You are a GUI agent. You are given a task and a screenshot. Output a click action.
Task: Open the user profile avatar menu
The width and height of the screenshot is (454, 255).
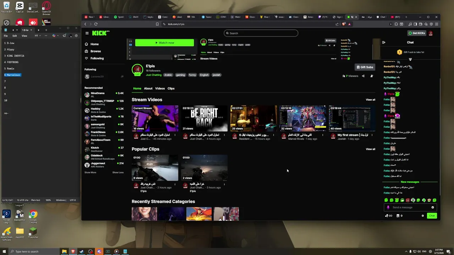click(x=431, y=33)
